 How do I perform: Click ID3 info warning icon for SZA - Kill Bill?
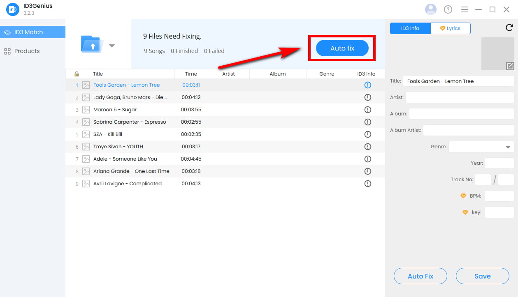[x=368, y=134]
